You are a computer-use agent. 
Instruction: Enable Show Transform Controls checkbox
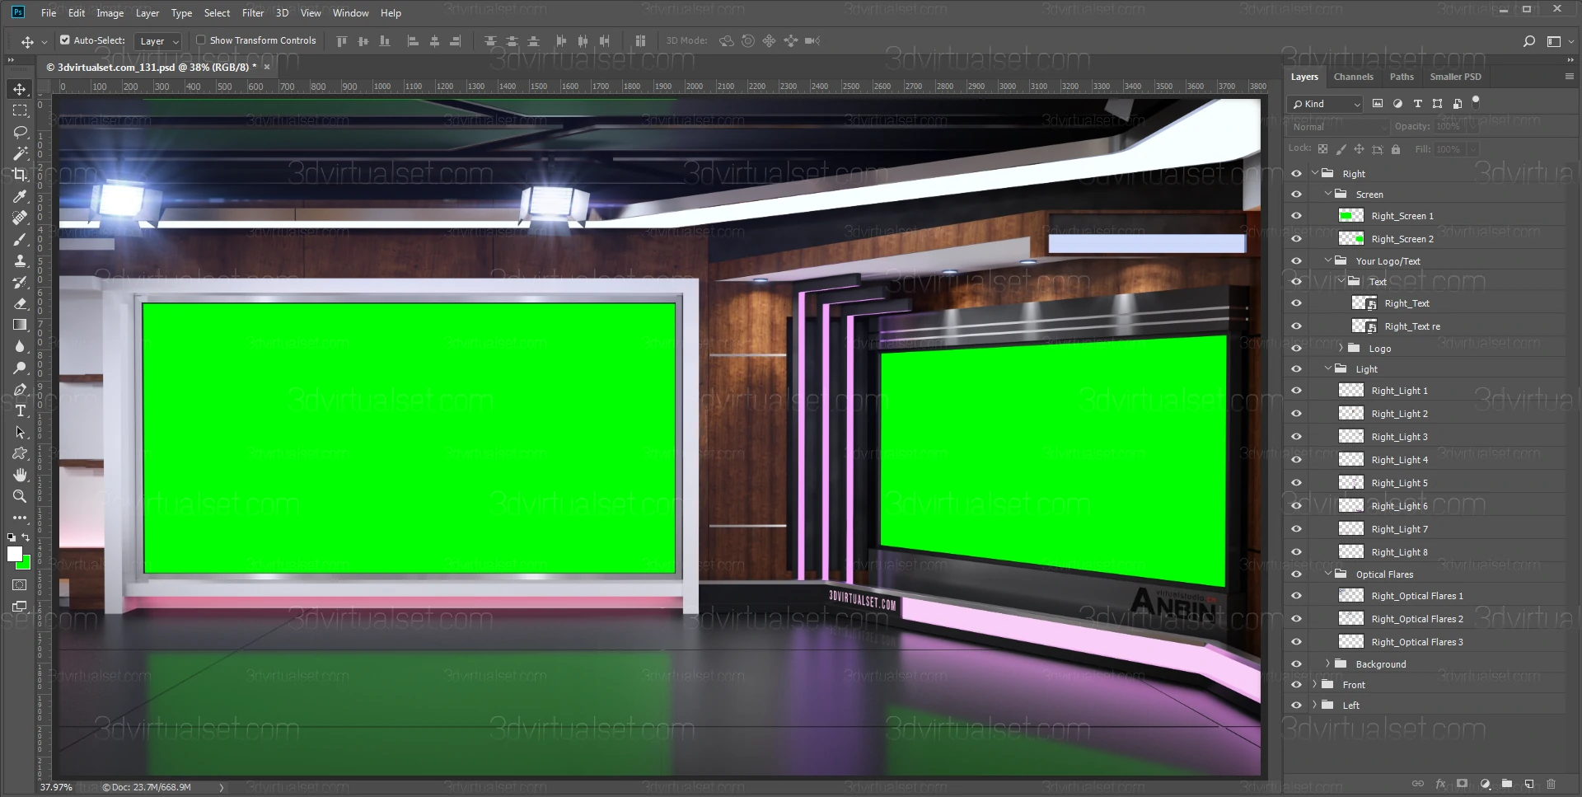200,40
